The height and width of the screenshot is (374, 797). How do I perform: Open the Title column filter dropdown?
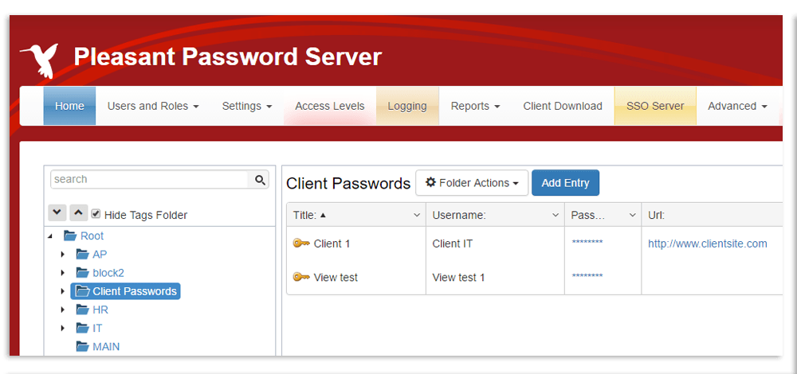click(417, 215)
